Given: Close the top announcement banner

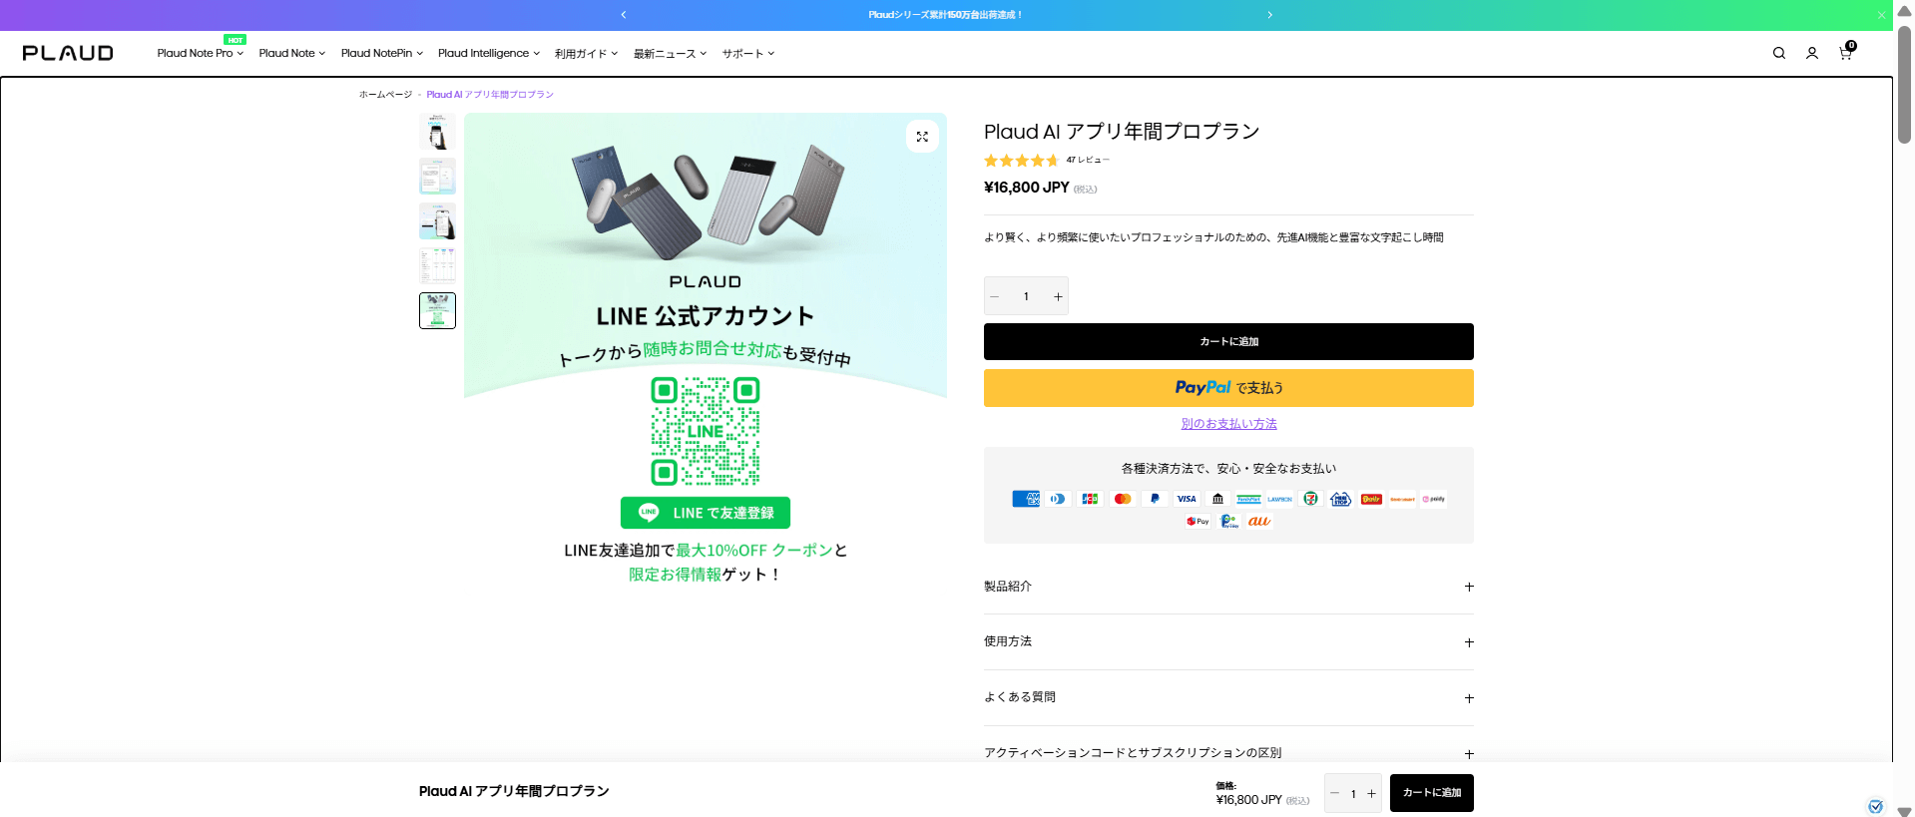Looking at the screenshot, I should pos(1881,15).
